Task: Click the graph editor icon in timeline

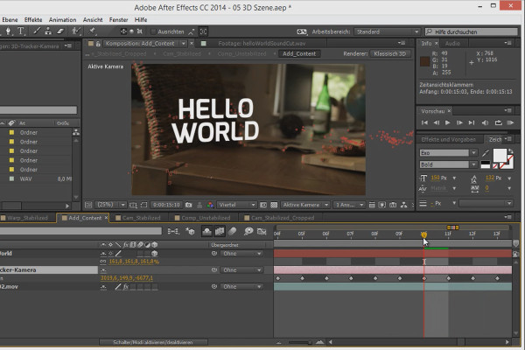Action: click(262, 231)
